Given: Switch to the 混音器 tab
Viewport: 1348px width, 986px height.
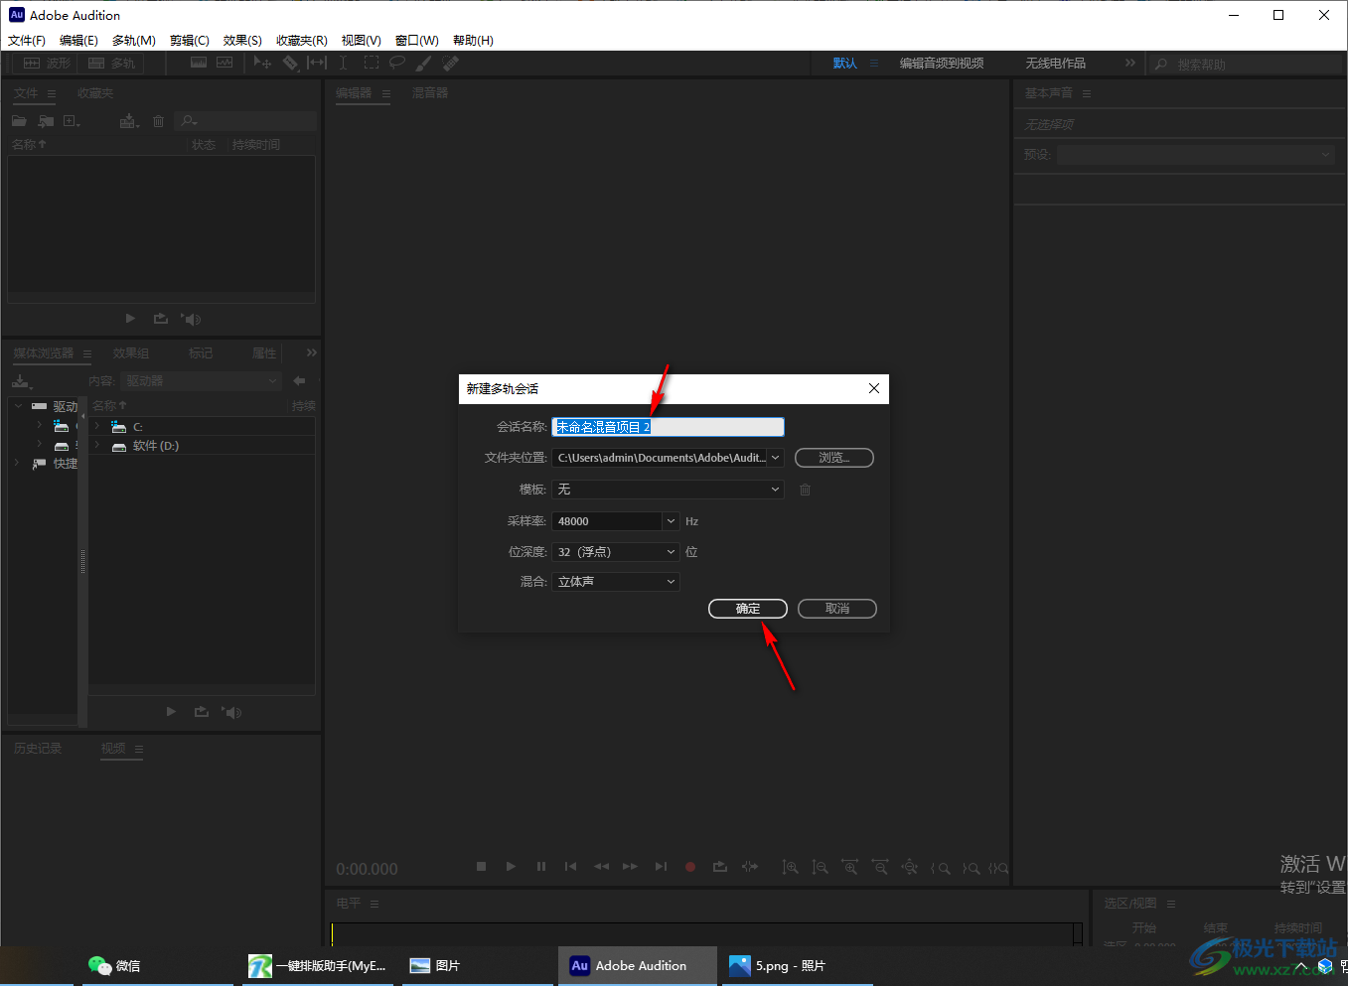Looking at the screenshot, I should (430, 93).
